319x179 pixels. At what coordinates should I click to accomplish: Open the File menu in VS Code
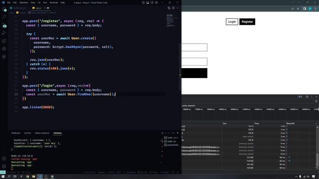coord(9,2)
